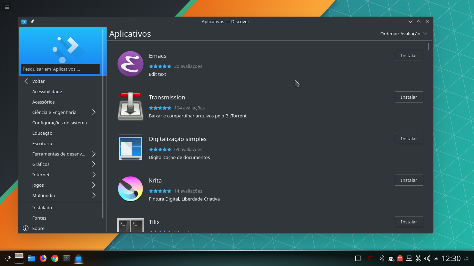Click the pin icon in the titlebar

tap(32, 21)
